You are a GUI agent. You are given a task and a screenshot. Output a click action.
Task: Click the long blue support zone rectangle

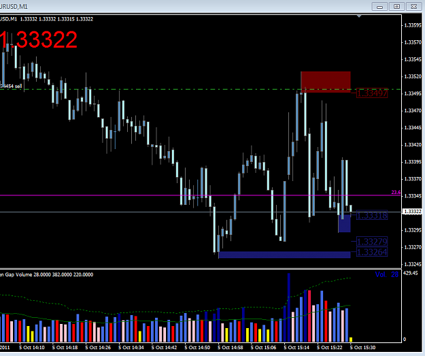coord(285,255)
